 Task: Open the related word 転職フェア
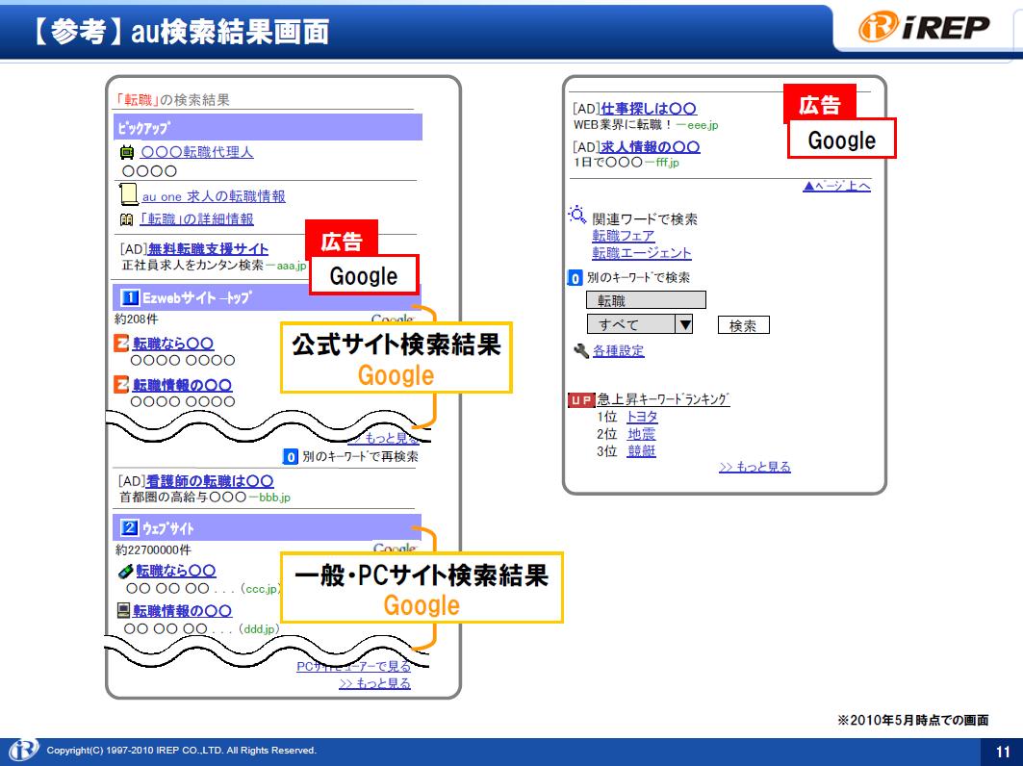tap(623, 236)
